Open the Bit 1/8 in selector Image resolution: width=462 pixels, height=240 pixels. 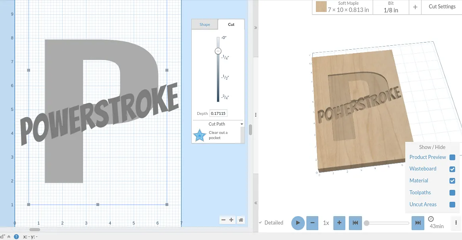[x=391, y=7]
